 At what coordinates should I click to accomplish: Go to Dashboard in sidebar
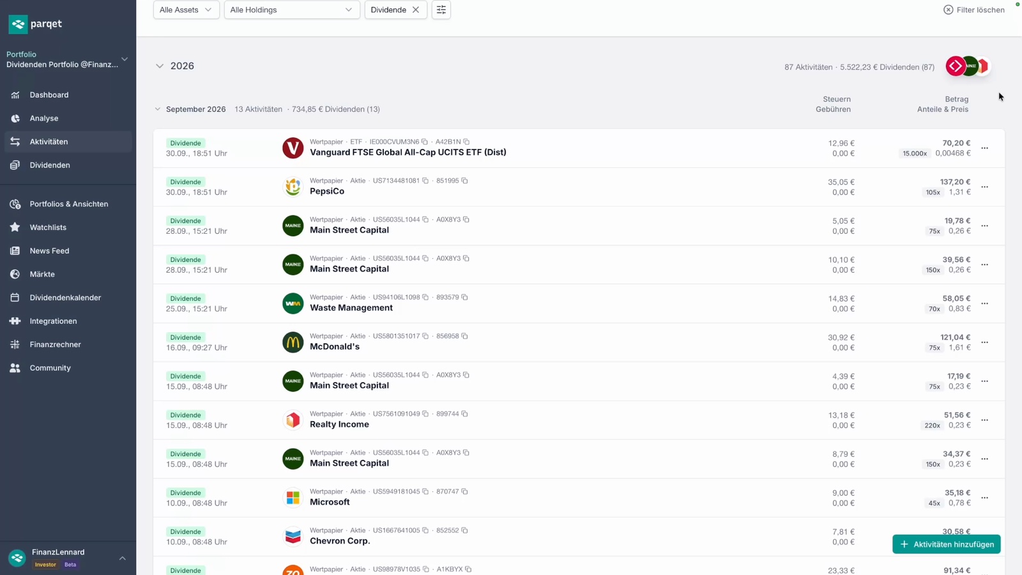click(x=68, y=95)
